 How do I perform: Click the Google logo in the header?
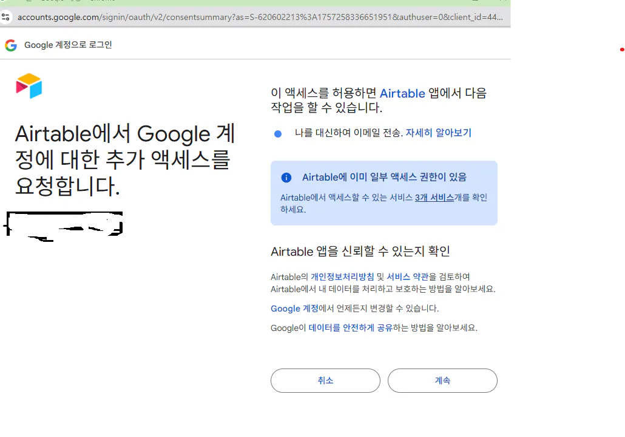(x=10, y=45)
